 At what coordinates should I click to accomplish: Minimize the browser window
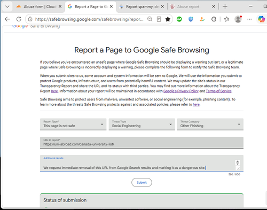(251, 6)
